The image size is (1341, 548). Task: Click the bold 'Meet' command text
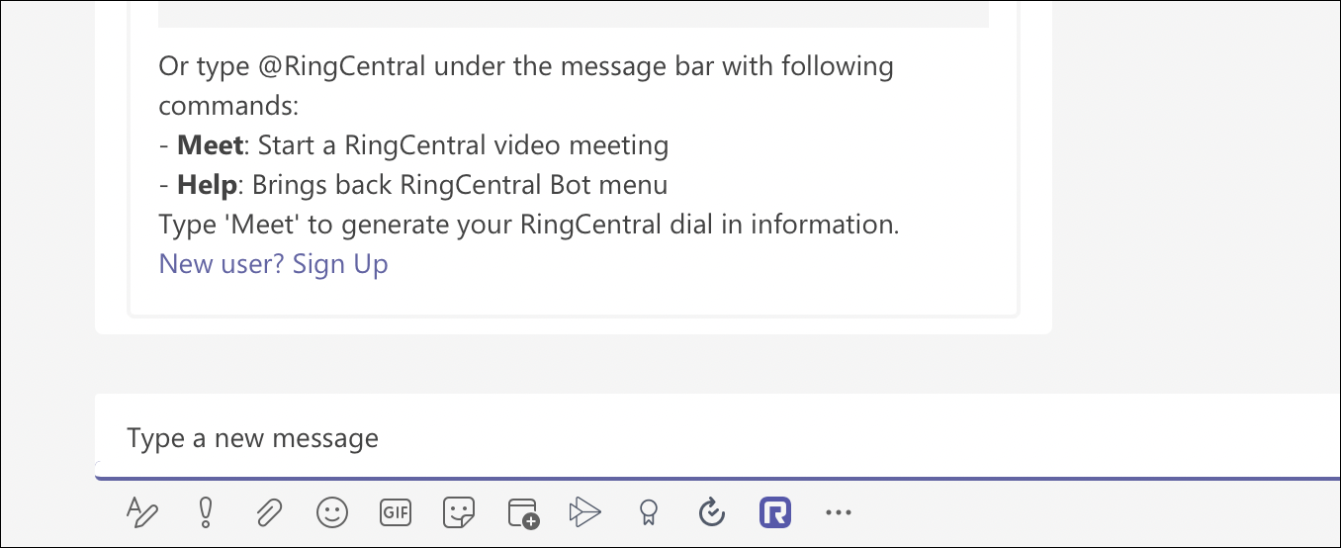[210, 145]
